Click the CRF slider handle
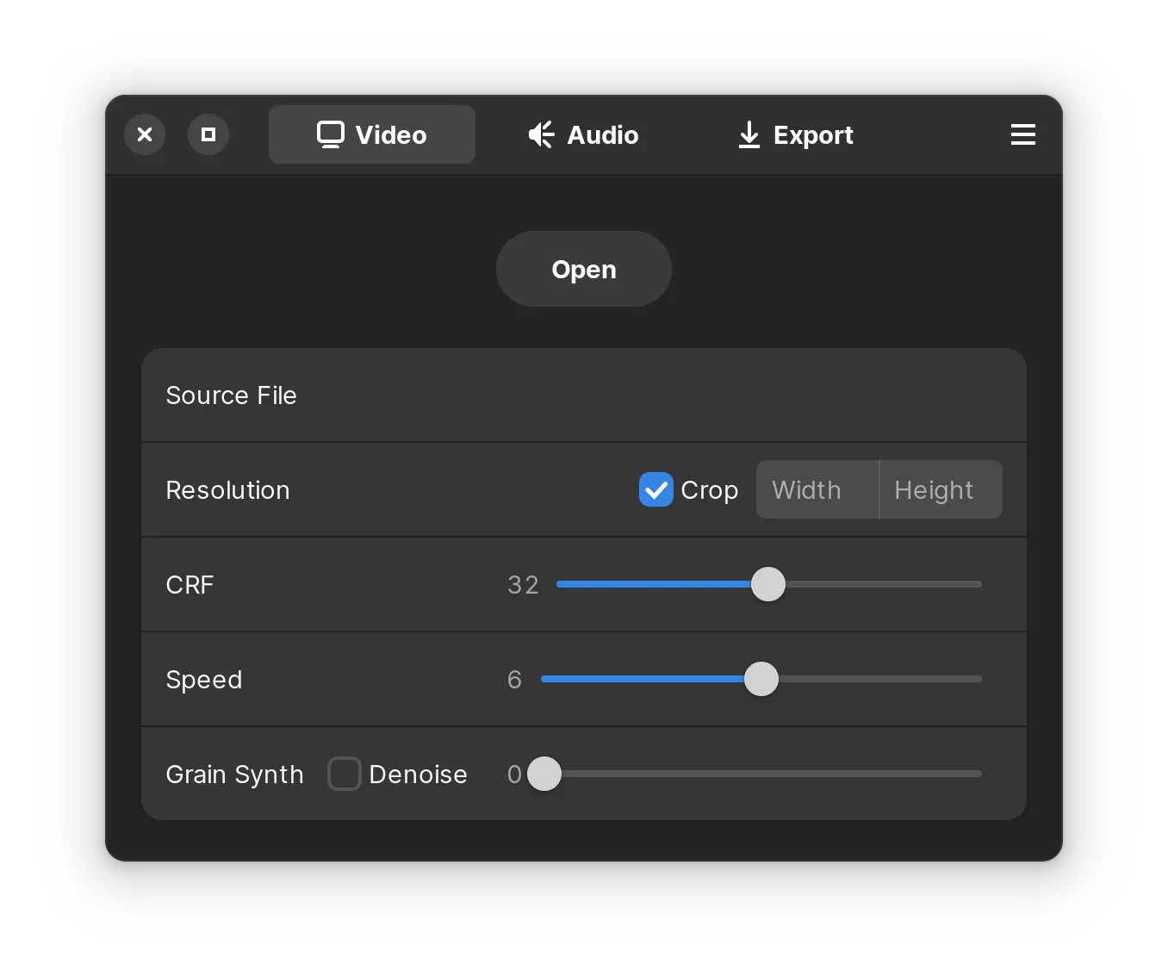Image resolution: width=1168 pixels, height=977 pixels. pyautogui.click(x=768, y=584)
